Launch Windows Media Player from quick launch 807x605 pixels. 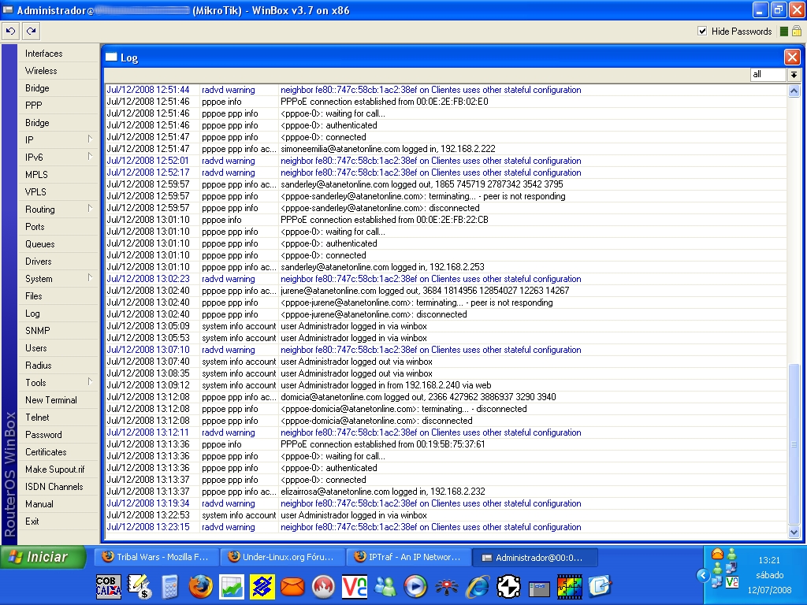(415, 586)
